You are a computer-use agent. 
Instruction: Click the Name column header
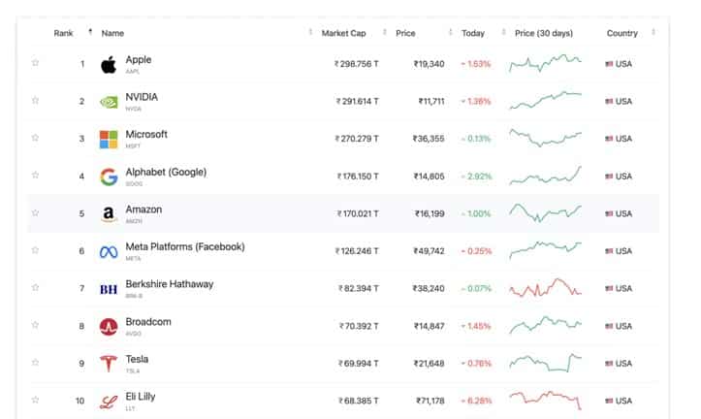click(x=112, y=33)
